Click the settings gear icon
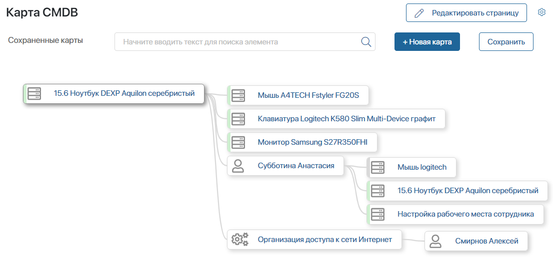 click(x=541, y=12)
